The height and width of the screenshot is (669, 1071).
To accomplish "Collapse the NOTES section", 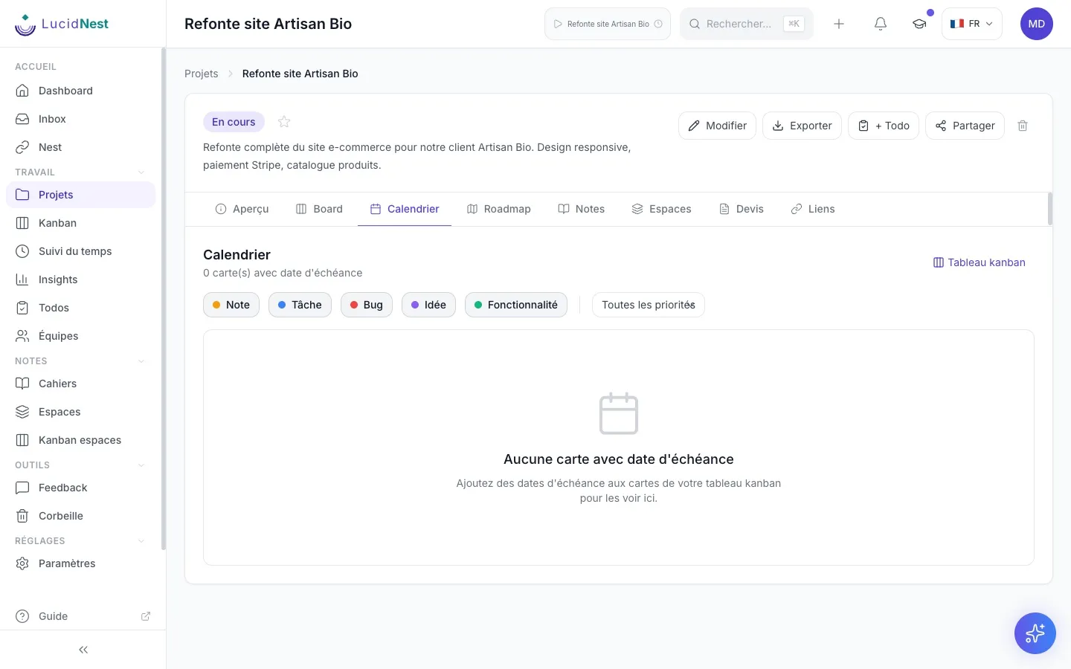I will [x=141, y=361].
